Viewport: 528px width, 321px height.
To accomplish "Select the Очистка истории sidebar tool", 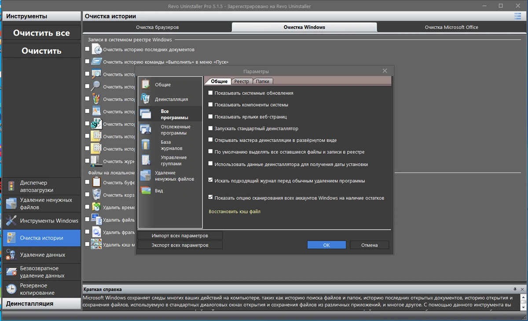I will pos(42,238).
